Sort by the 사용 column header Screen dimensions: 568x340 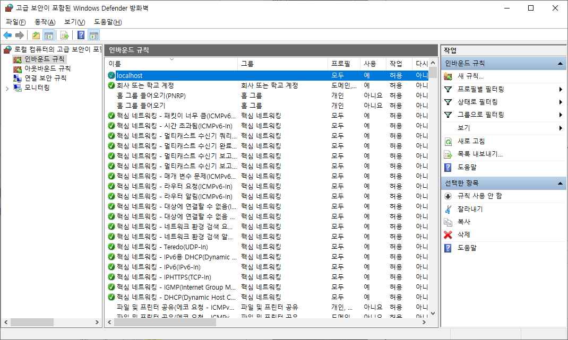(373, 64)
